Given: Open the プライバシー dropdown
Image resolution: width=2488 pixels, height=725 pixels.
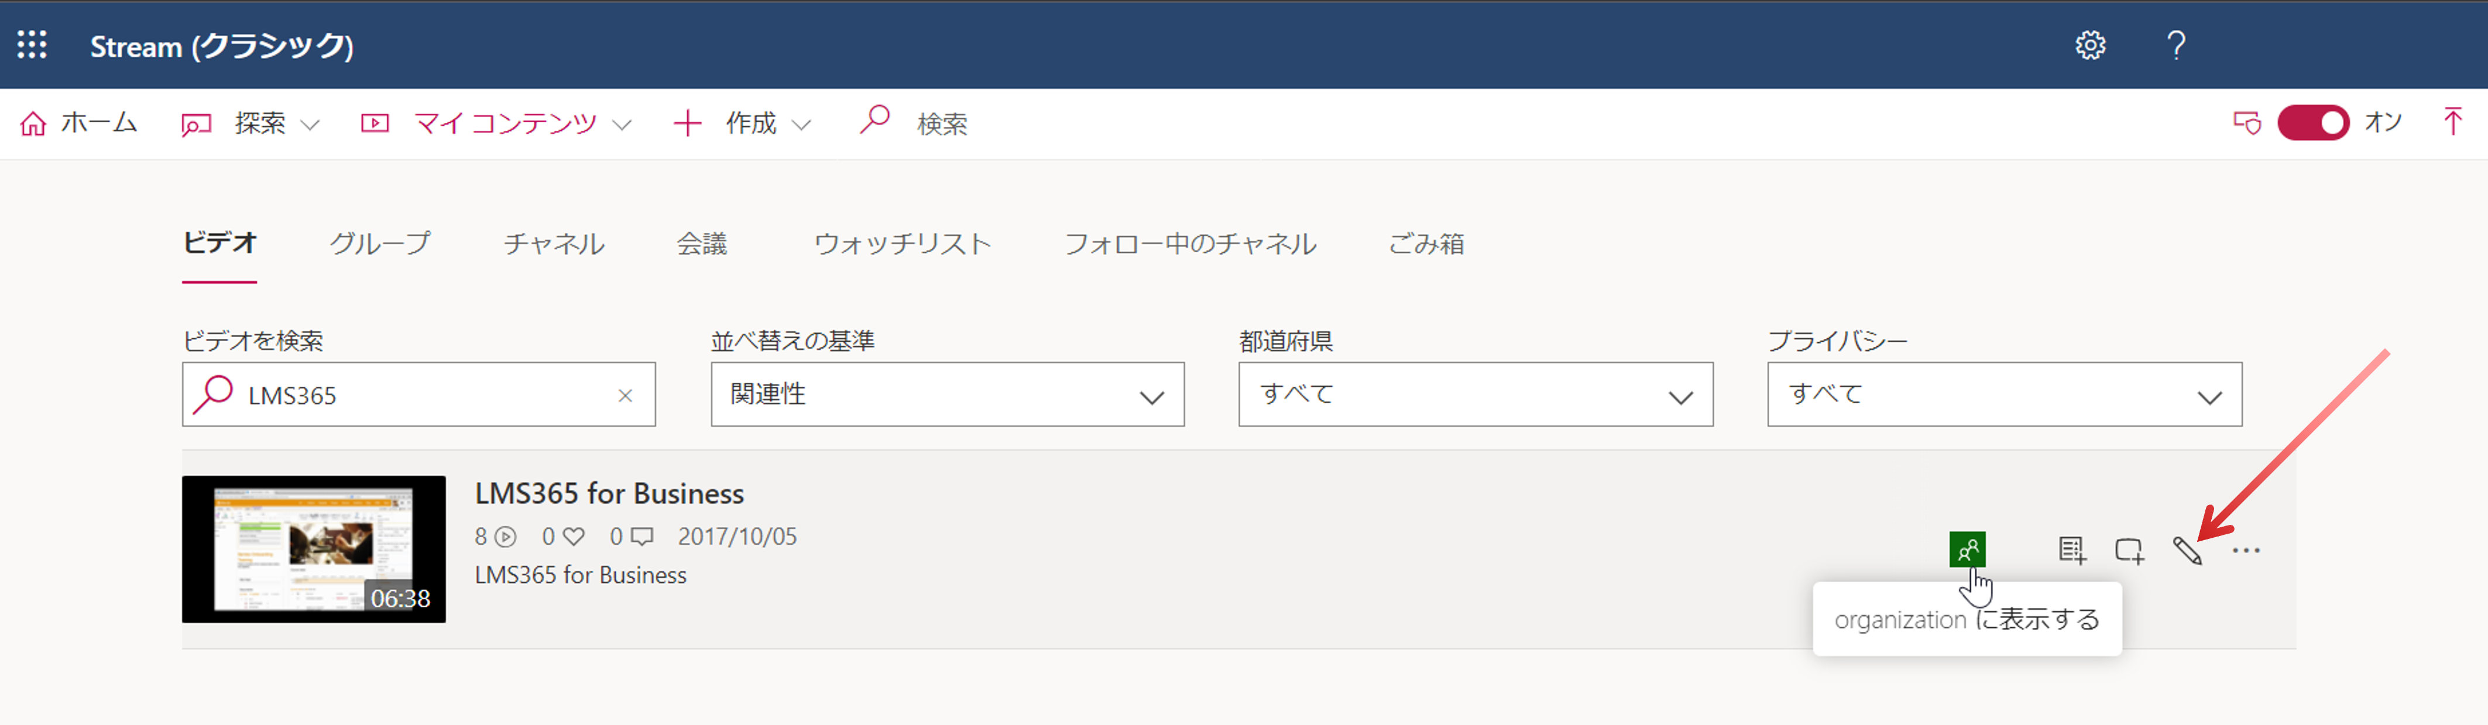Looking at the screenshot, I should (x=2004, y=394).
